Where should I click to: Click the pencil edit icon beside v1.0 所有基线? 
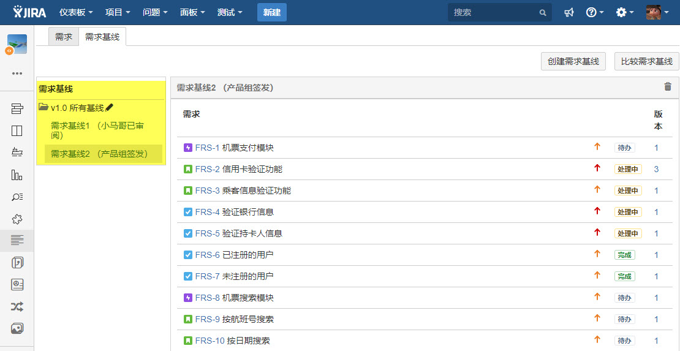point(110,108)
